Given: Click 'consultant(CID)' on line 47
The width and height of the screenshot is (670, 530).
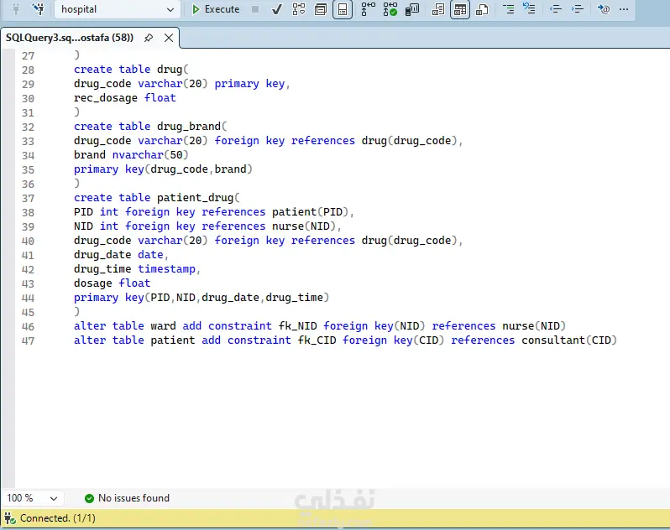Looking at the screenshot, I should [569, 340].
